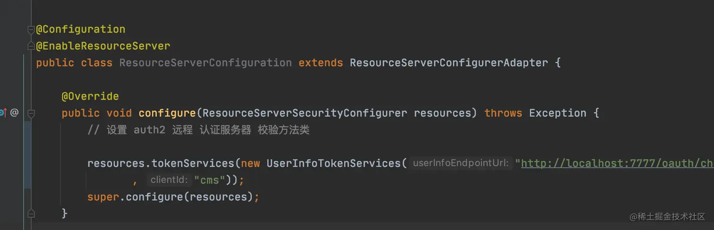
Task: Collapse the configure method fold toggle
Action: pyautogui.click(x=31, y=113)
